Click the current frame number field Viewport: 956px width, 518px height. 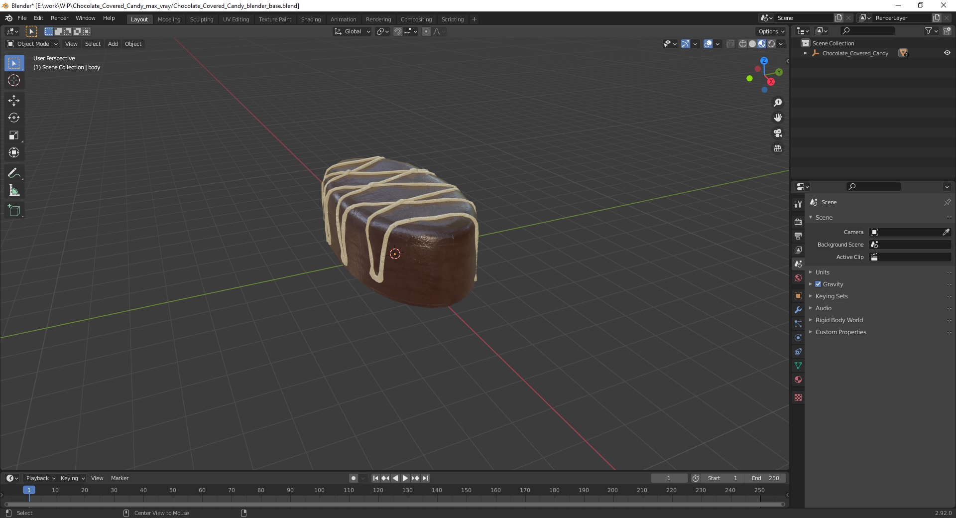coord(669,478)
